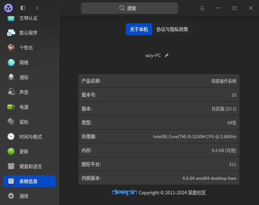Close the Control Center window
Screen dimensions: 259x205
pyautogui.click(x=251, y=8)
